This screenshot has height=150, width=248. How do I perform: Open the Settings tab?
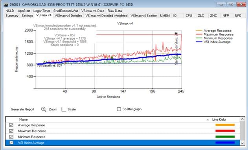pos(27,16)
